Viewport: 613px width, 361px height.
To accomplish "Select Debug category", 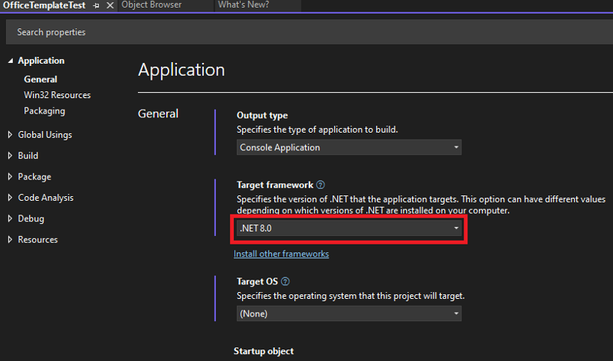I will pyautogui.click(x=31, y=218).
